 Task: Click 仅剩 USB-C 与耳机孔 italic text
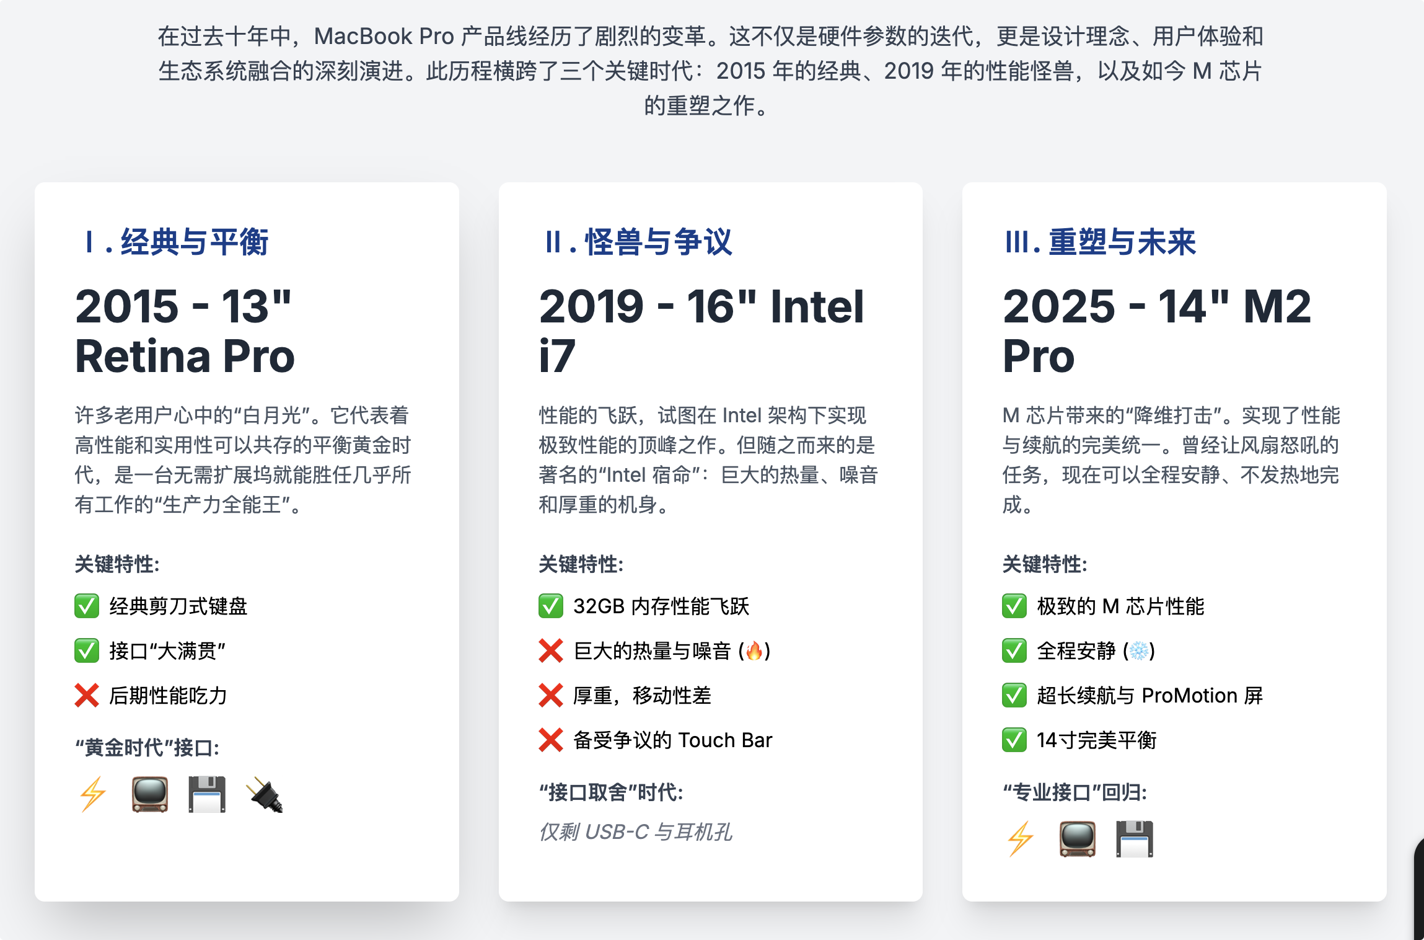(x=635, y=832)
